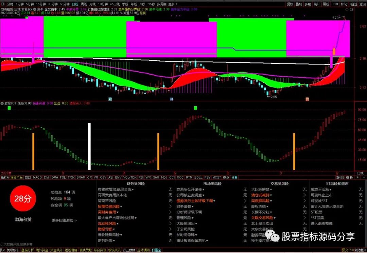The height and width of the screenshot is (253, 367).
Task: Click the 多股 multi-stock button
Action: pyautogui.click(x=308, y=4)
